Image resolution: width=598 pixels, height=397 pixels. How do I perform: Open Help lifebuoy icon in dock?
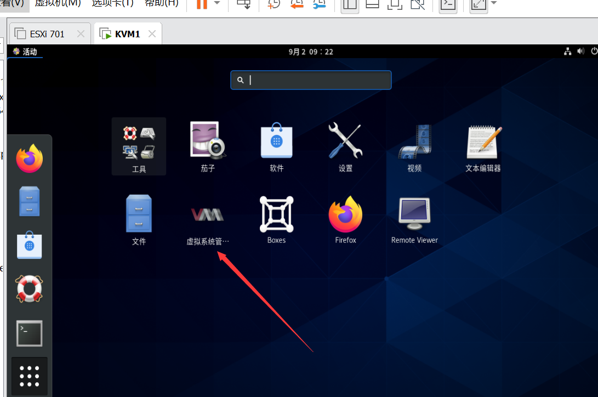coord(30,288)
